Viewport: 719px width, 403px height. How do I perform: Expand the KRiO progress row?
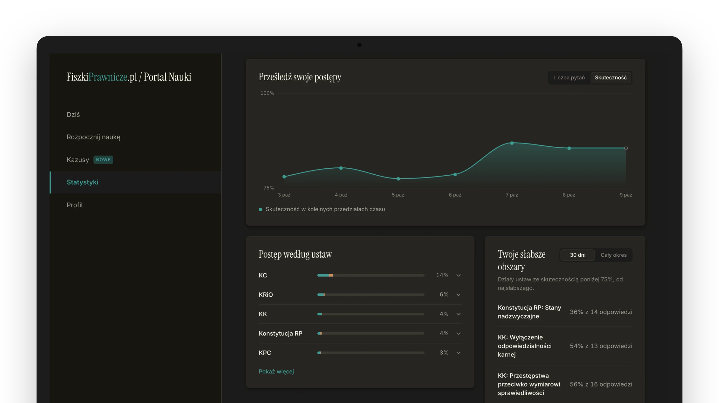point(458,295)
